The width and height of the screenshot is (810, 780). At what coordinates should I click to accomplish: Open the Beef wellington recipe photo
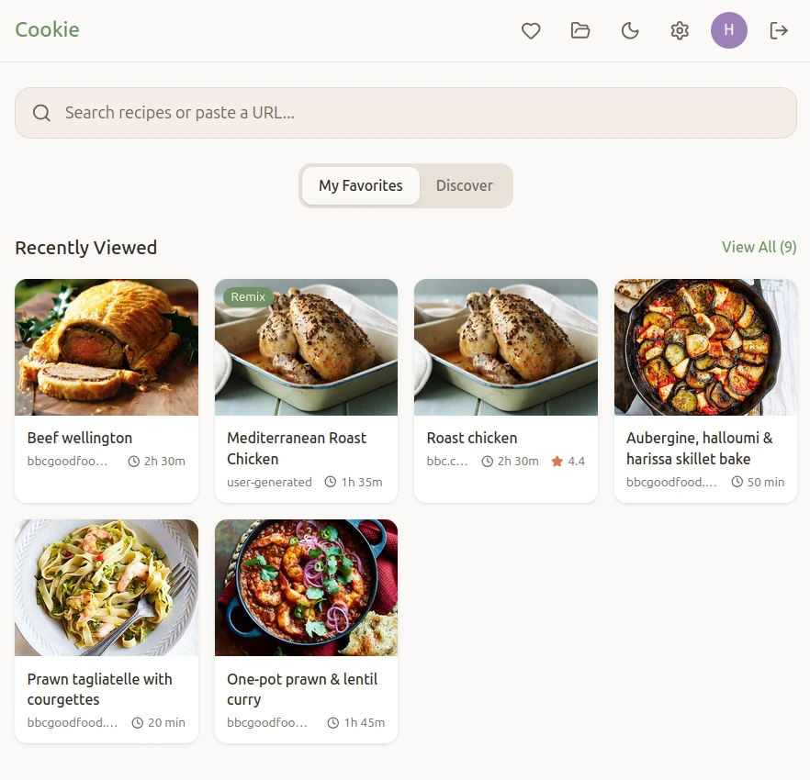107,347
